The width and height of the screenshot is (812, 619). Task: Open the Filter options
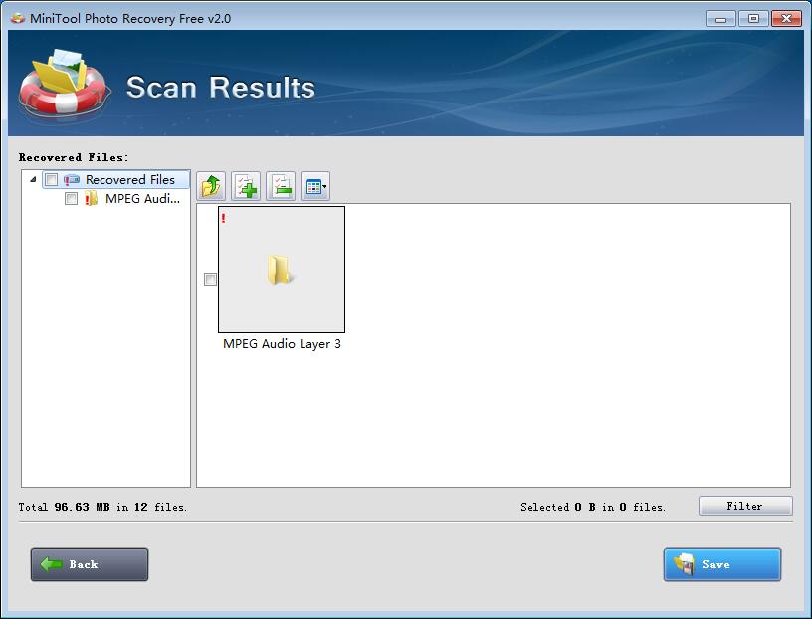tap(745, 506)
